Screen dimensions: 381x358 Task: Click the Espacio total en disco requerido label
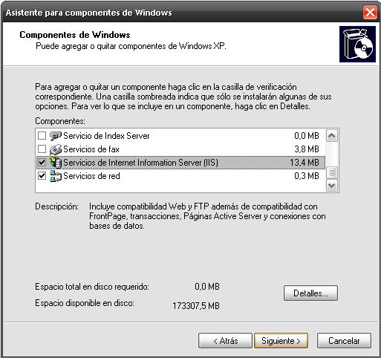(92, 287)
